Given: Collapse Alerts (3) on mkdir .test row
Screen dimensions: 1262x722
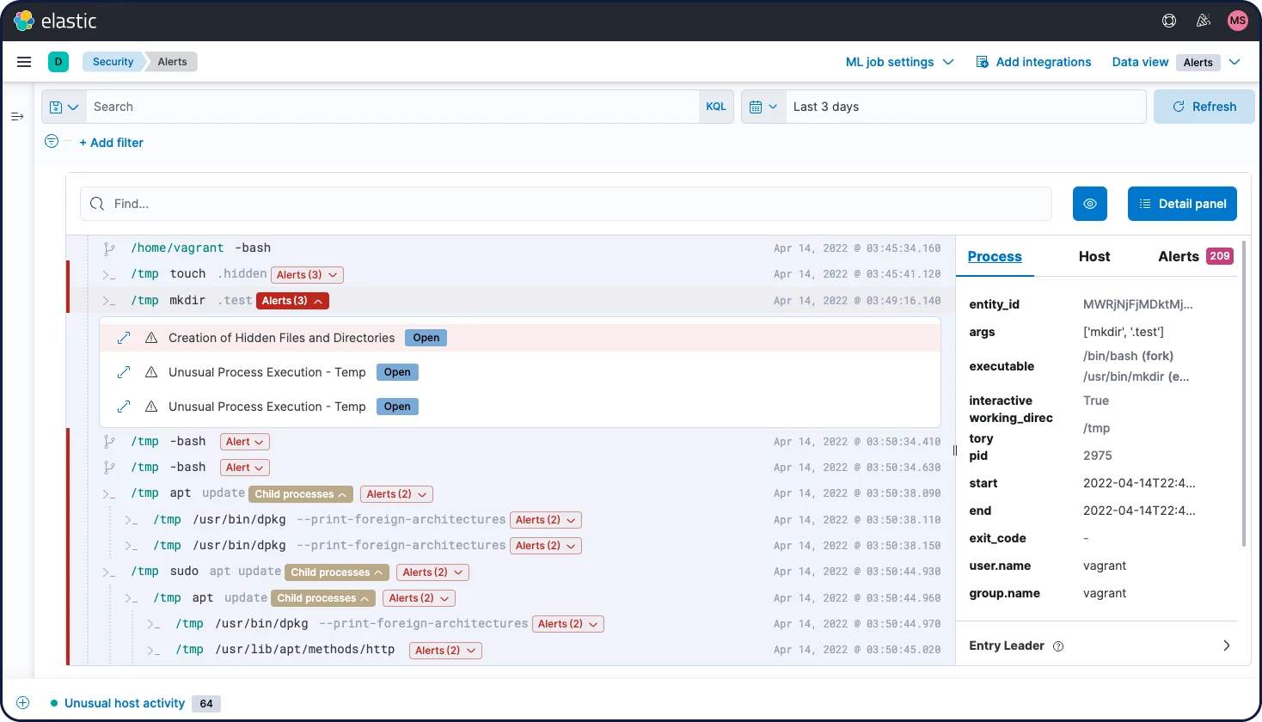Looking at the screenshot, I should tap(292, 301).
